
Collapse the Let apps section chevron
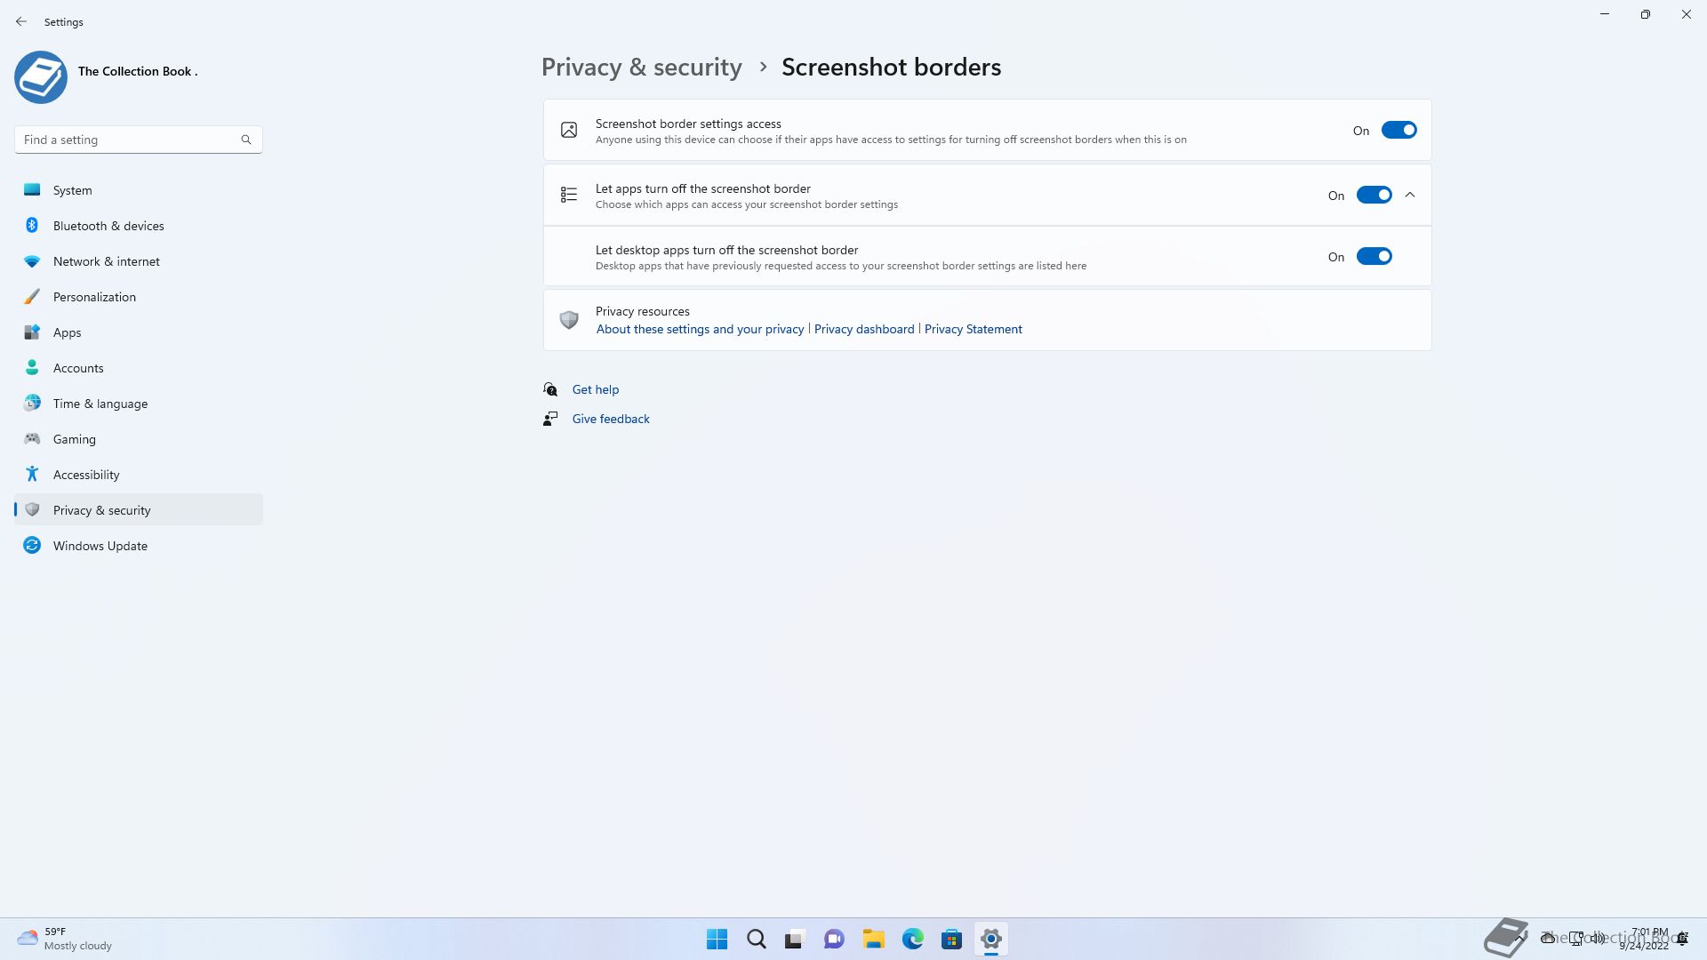tap(1410, 196)
